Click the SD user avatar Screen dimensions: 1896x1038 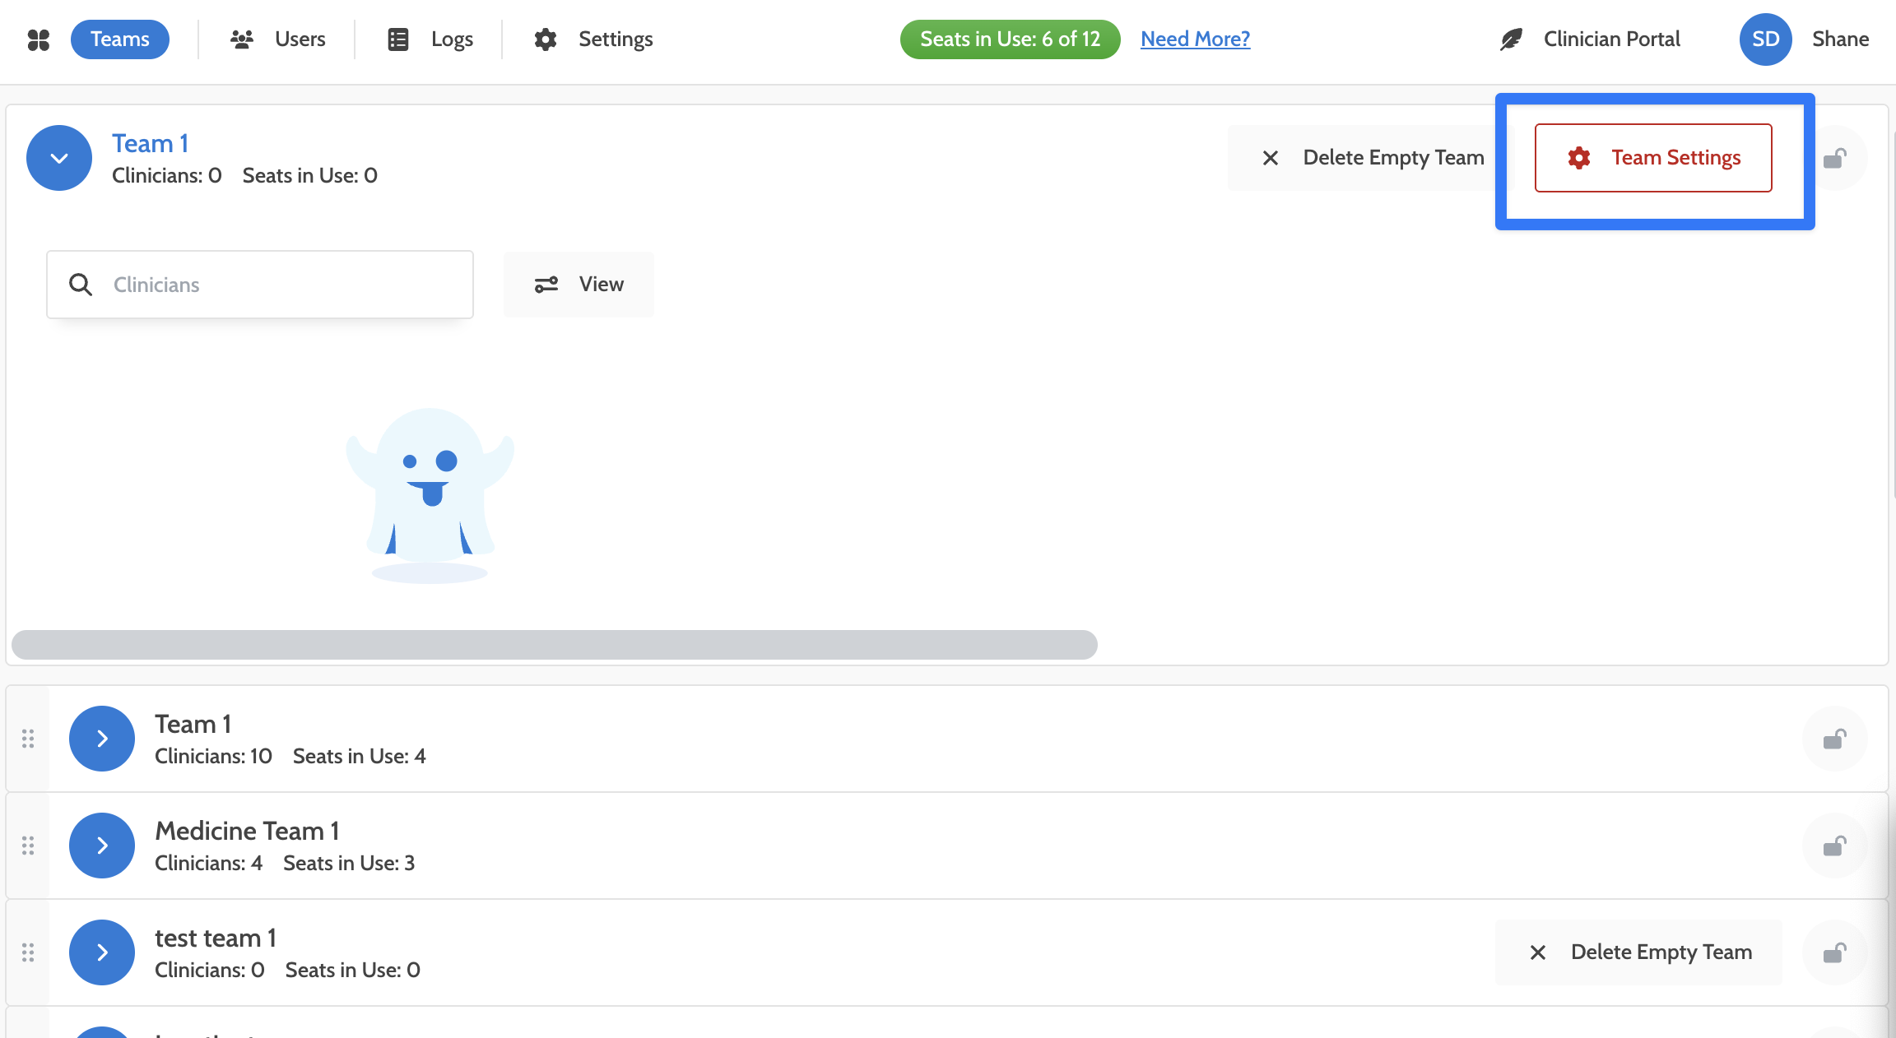pyautogui.click(x=1765, y=39)
